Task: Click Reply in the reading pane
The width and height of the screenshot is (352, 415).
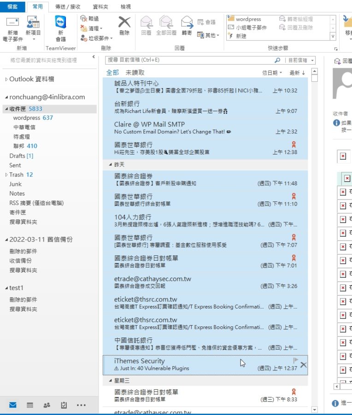Action: [343, 61]
